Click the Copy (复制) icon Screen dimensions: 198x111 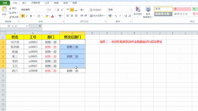[10, 13]
